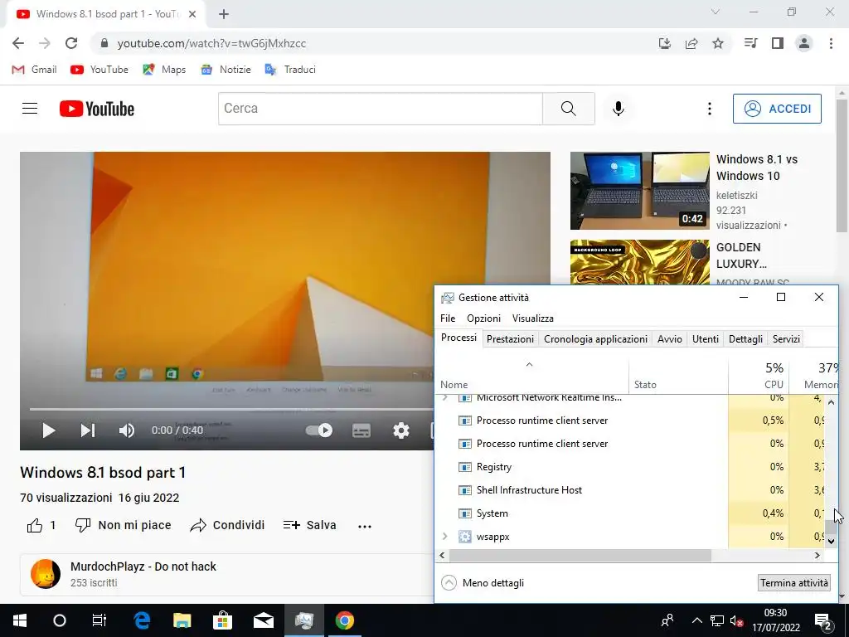This screenshot has height=637, width=849.
Task: Open Opzioni menu in Gestione attività
Action: pyautogui.click(x=483, y=318)
